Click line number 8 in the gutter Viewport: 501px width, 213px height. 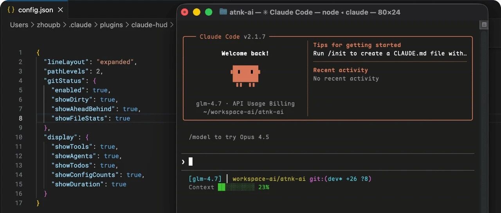20,118
